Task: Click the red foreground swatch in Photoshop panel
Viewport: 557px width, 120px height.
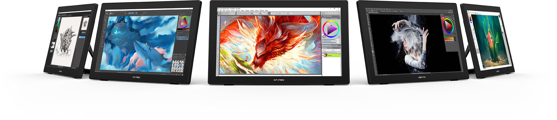Action: click(442, 19)
